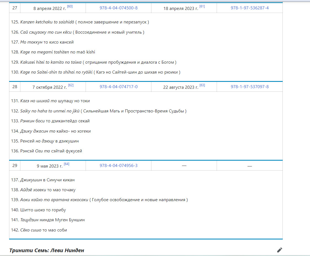Open ISBN link 978-1-97-537097-8
Viewport: 310px width, 256px height.
(x=249, y=87)
